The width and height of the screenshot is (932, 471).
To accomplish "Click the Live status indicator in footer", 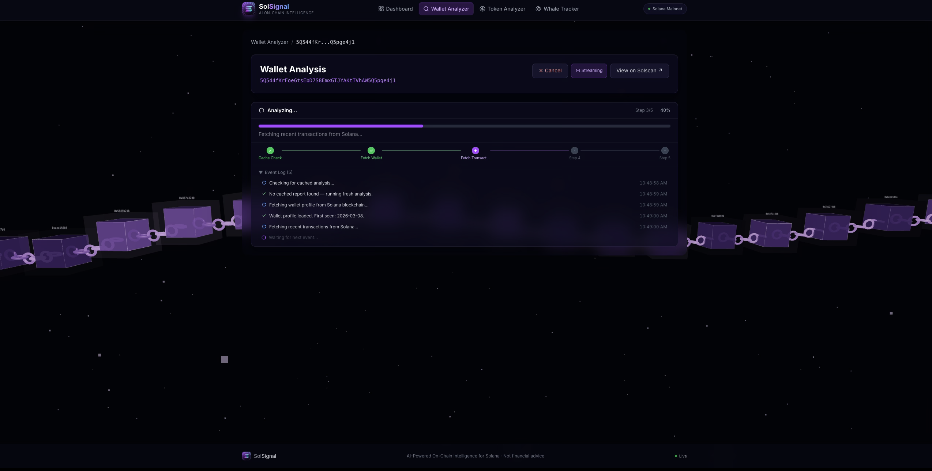I will pos(680,456).
